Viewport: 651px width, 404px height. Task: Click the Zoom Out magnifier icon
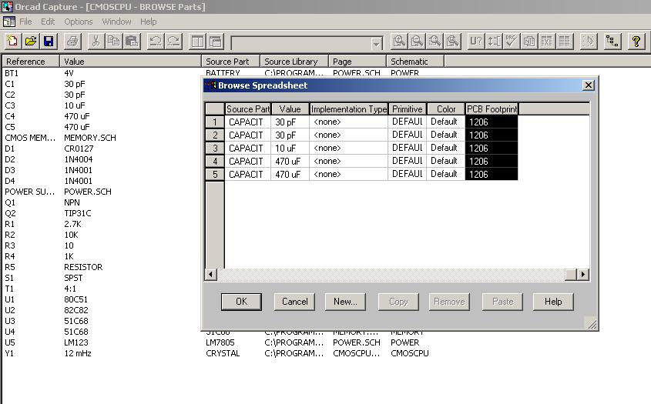[x=417, y=42]
